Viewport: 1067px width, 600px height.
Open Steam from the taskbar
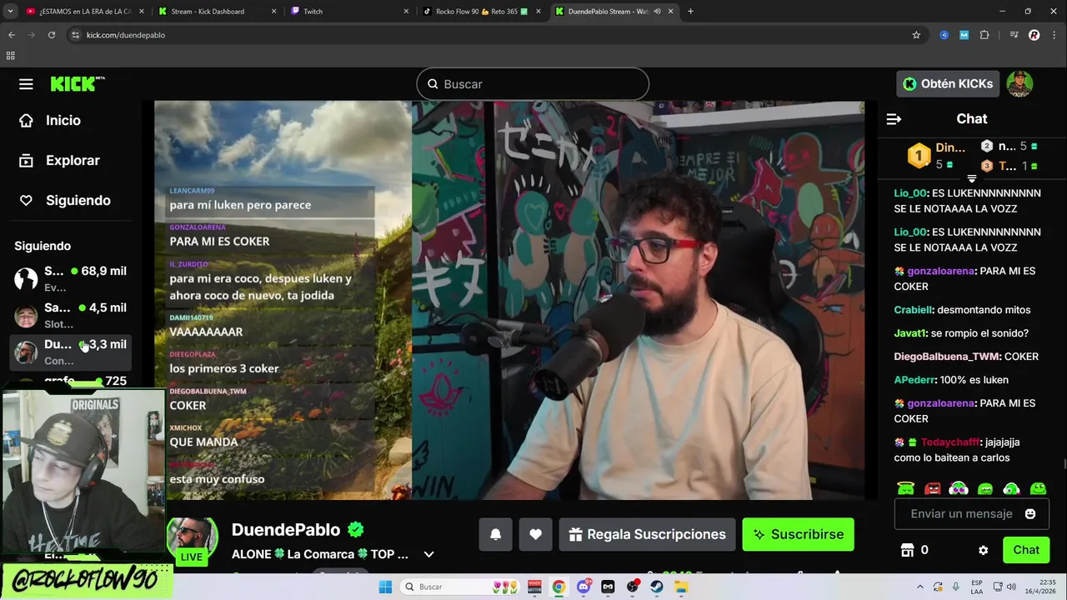[x=657, y=587]
